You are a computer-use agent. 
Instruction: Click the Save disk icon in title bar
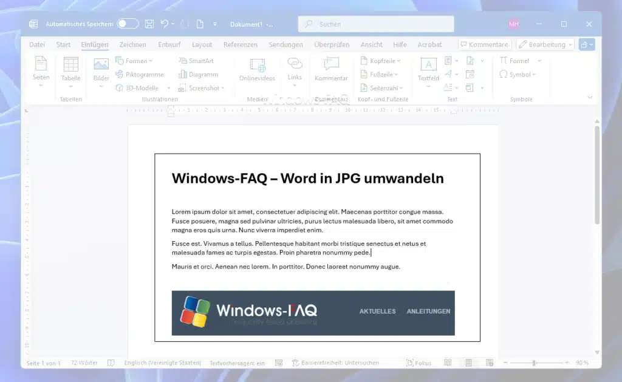(x=149, y=24)
